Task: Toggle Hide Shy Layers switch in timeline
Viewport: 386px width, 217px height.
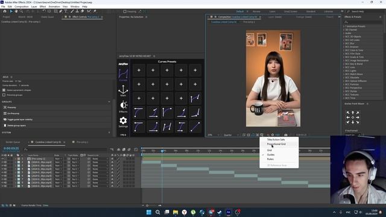Action: [x=119, y=149]
